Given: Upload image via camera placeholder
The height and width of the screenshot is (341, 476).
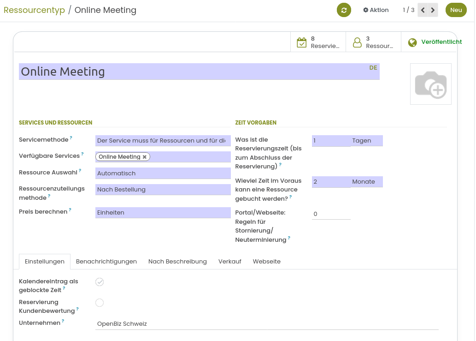Looking at the screenshot, I should pyautogui.click(x=430, y=84).
